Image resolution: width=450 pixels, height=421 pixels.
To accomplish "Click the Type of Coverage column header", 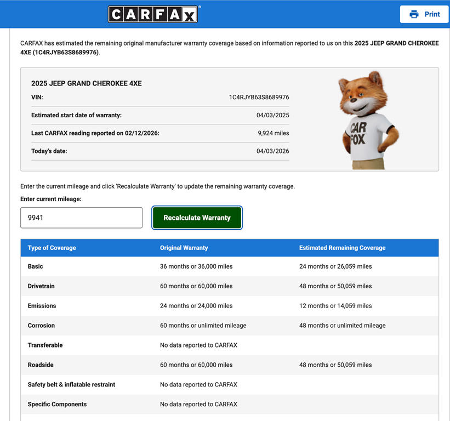I will (52, 248).
